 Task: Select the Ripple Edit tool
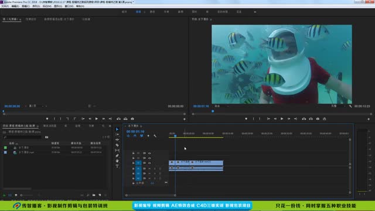[117, 139]
